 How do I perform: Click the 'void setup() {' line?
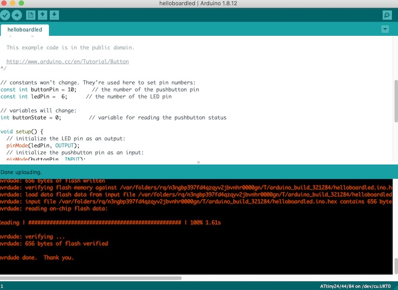(22, 131)
